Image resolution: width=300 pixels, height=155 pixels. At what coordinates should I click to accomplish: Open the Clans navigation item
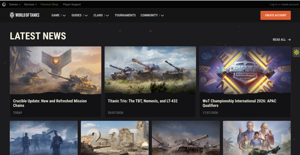(x=98, y=15)
